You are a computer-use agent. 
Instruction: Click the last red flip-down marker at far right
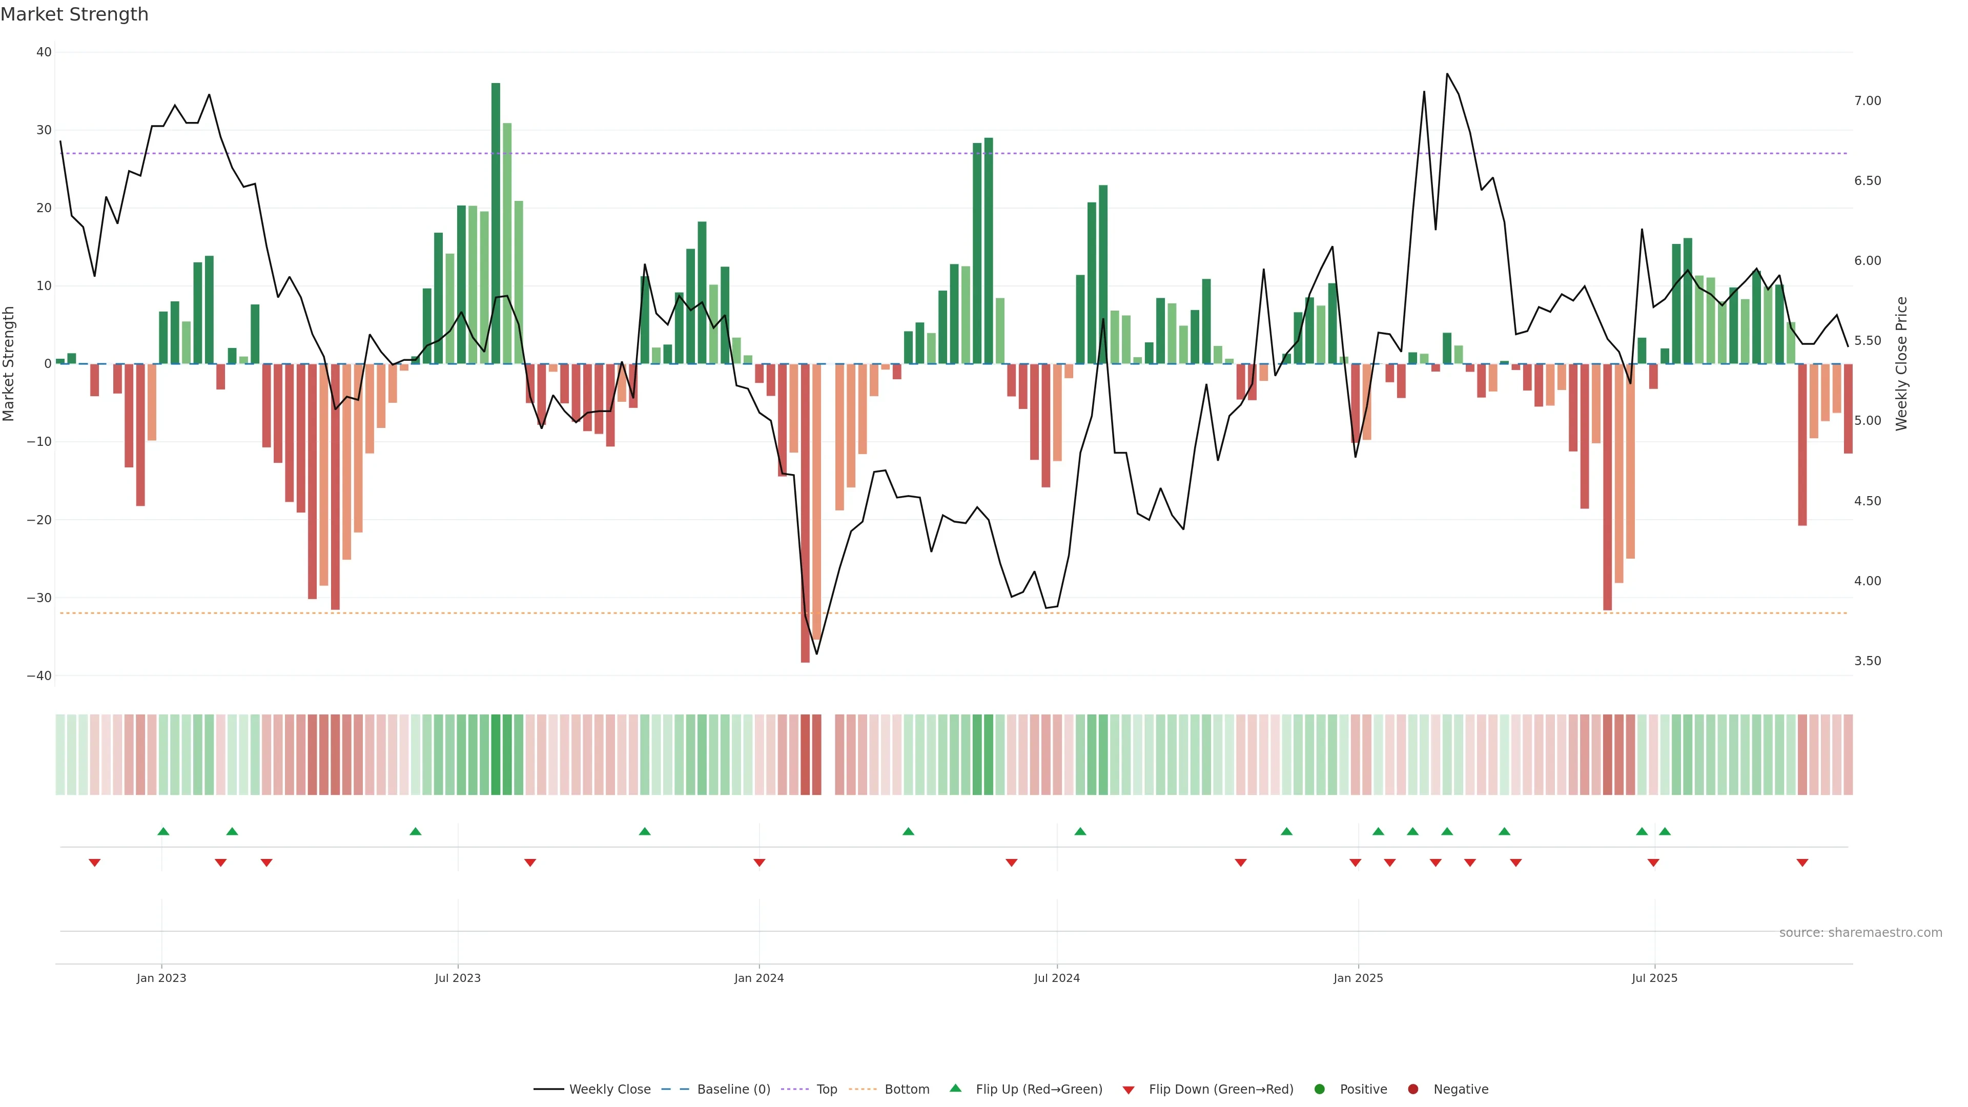1802,863
